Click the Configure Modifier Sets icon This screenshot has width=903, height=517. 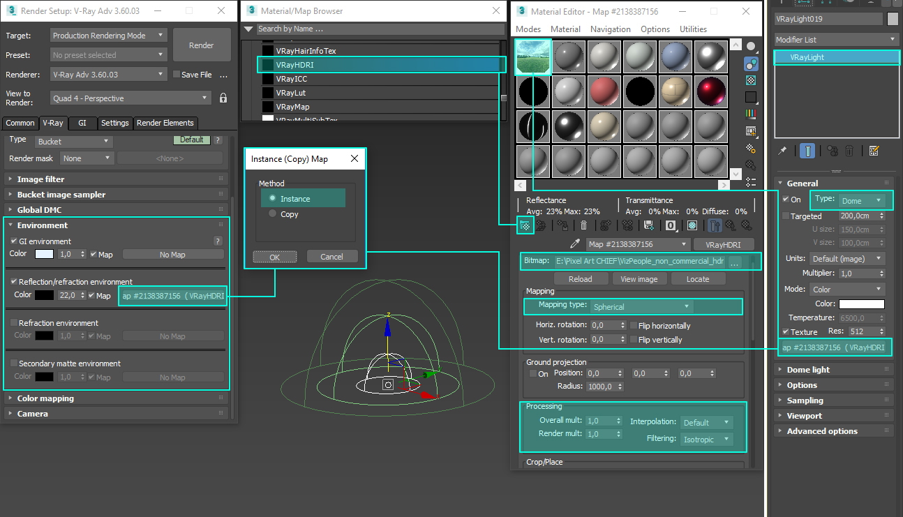[x=874, y=150]
